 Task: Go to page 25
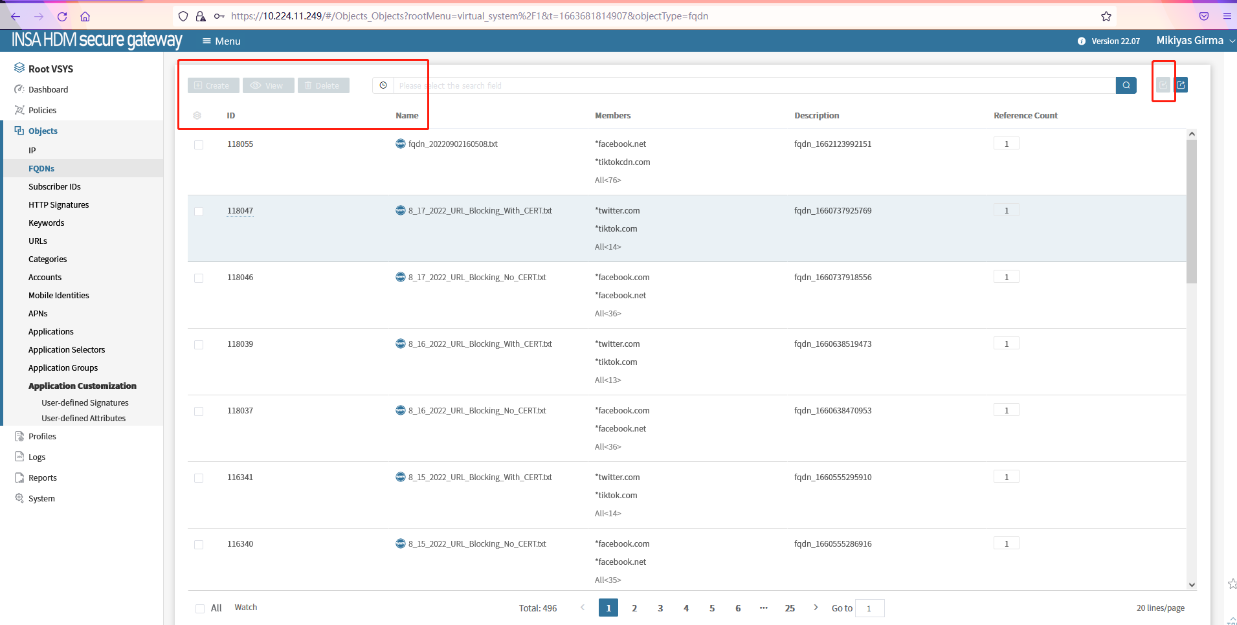pyautogui.click(x=790, y=608)
